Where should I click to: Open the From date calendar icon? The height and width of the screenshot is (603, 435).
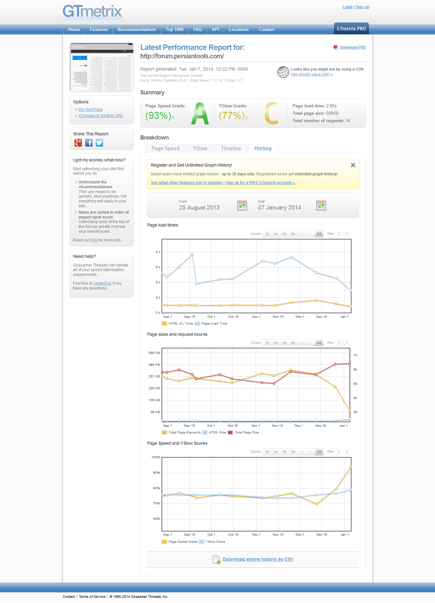click(242, 205)
